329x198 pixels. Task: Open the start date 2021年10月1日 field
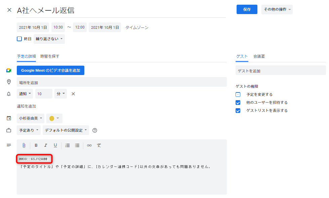coord(33,27)
